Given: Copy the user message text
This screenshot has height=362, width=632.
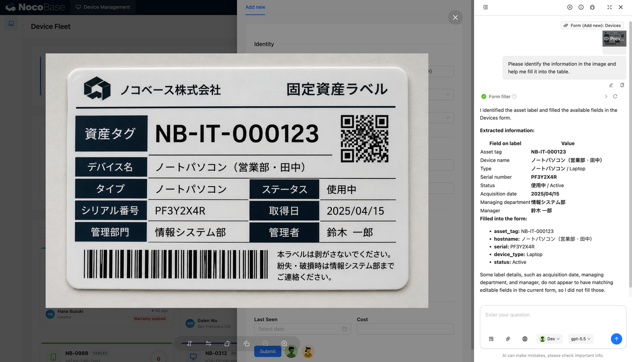Looking at the screenshot, I should click(622, 85).
